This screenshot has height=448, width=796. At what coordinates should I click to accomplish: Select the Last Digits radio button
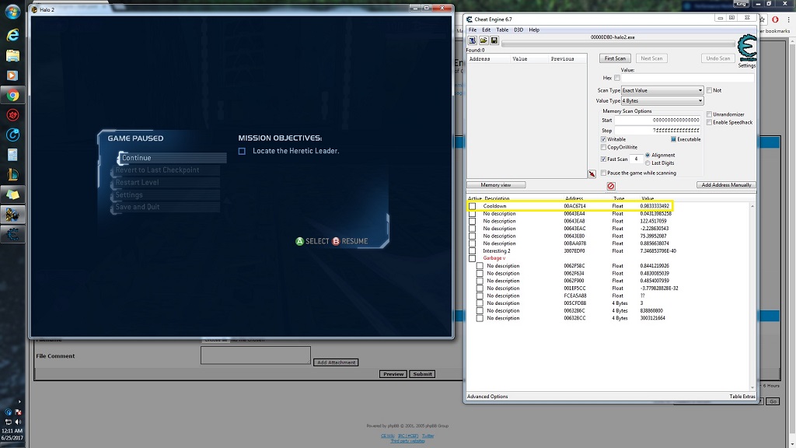pos(648,163)
